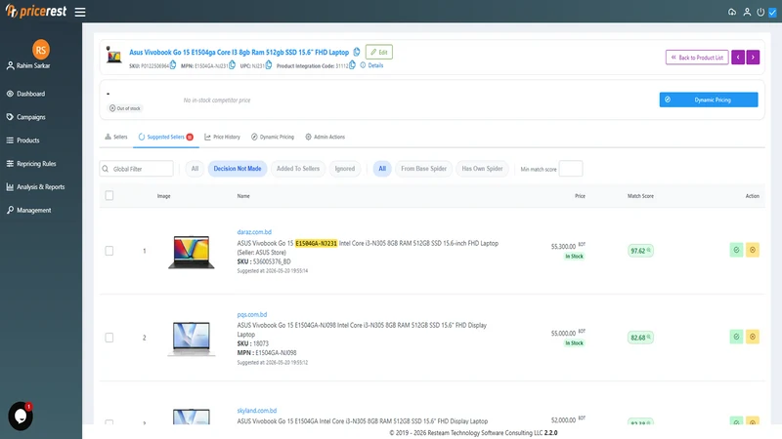
Task: Inspect the 97.62 match score badge
Action: (640, 251)
